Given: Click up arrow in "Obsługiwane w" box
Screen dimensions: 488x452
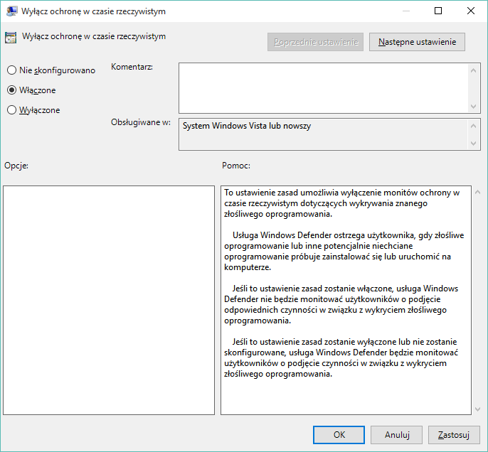Looking at the screenshot, I should (x=473, y=126).
